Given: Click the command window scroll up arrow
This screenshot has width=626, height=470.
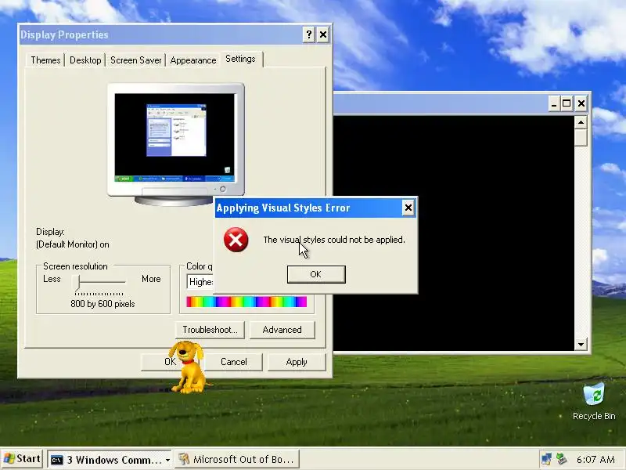Looking at the screenshot, I should click(581, 122).
